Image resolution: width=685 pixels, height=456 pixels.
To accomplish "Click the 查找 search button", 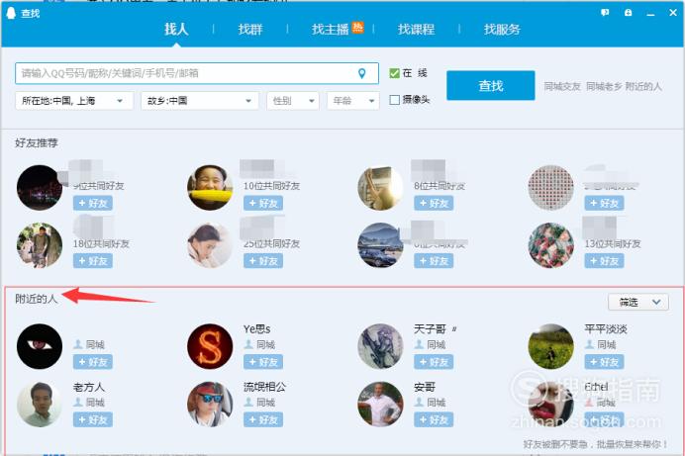I will pos(491,85).
